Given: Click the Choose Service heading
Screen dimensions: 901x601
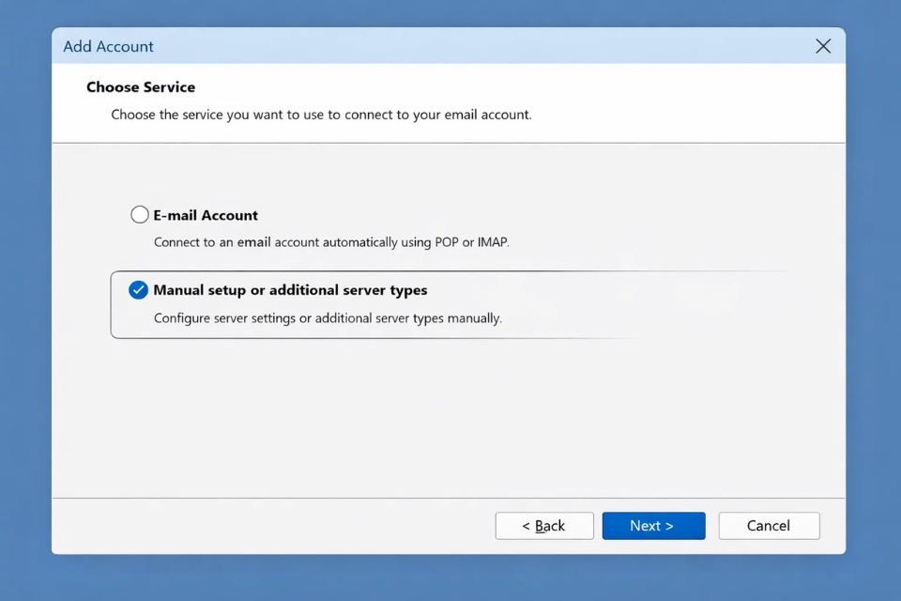Looking at the screenshot, I should coord(141,86).
